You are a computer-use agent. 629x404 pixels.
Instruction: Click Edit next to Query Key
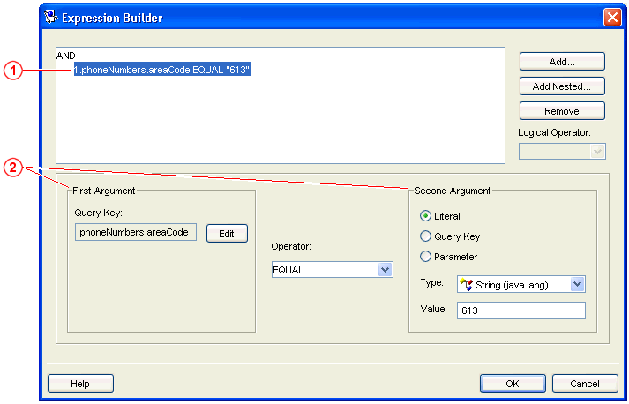point(227,234)
